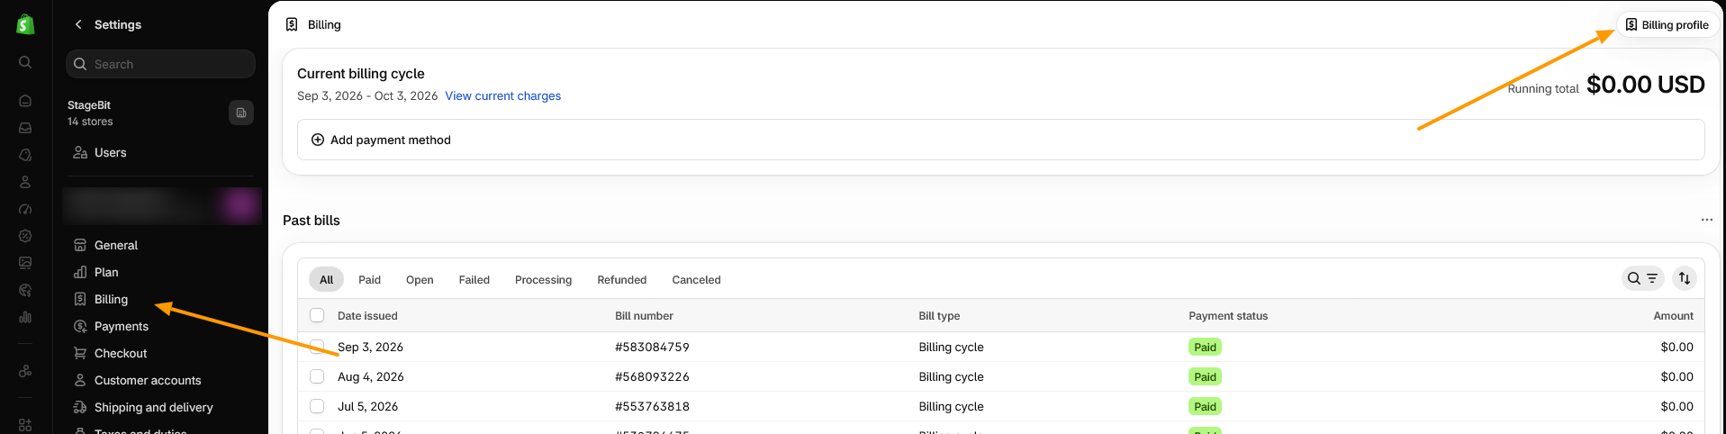This screenshot has width=1726, height=434.
Task: Open Products tag icon in rail
Action: coord(25,155)
